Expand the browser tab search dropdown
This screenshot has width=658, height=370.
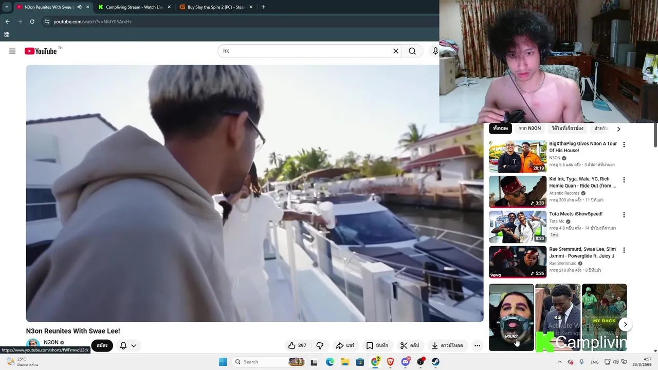7,7
